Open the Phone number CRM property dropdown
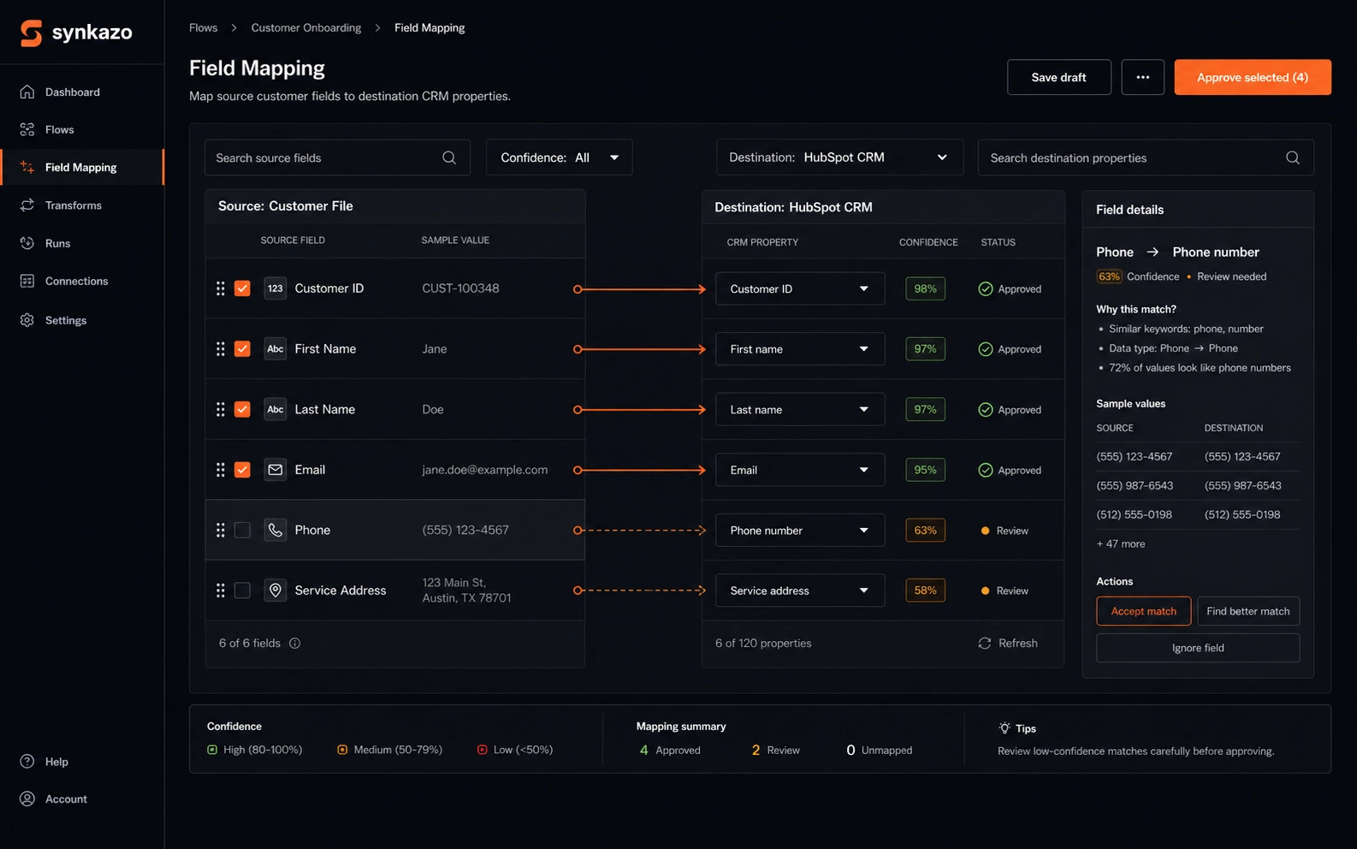 coord(800,531)
